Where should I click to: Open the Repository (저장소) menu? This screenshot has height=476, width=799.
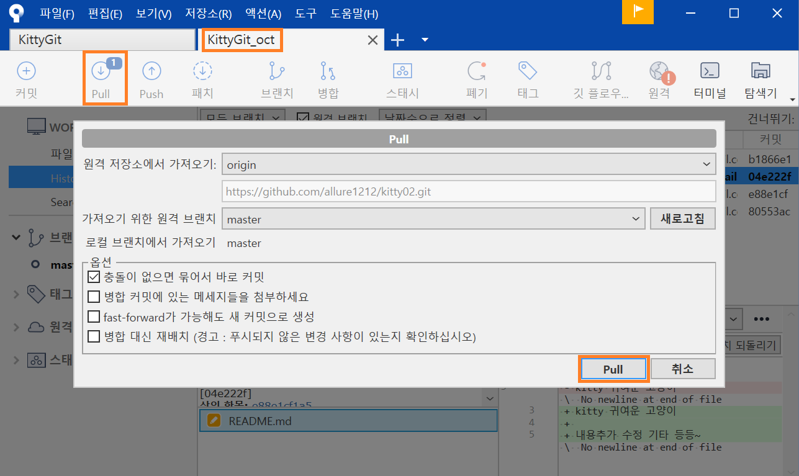tap(209, 13)
